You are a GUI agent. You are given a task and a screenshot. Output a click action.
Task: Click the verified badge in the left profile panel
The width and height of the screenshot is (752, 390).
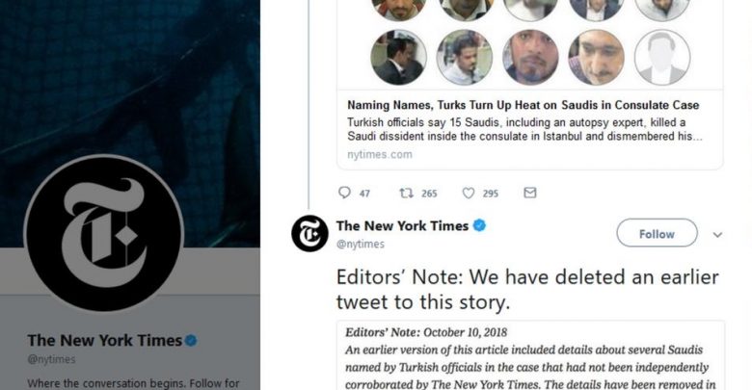(x=191, y=340)
